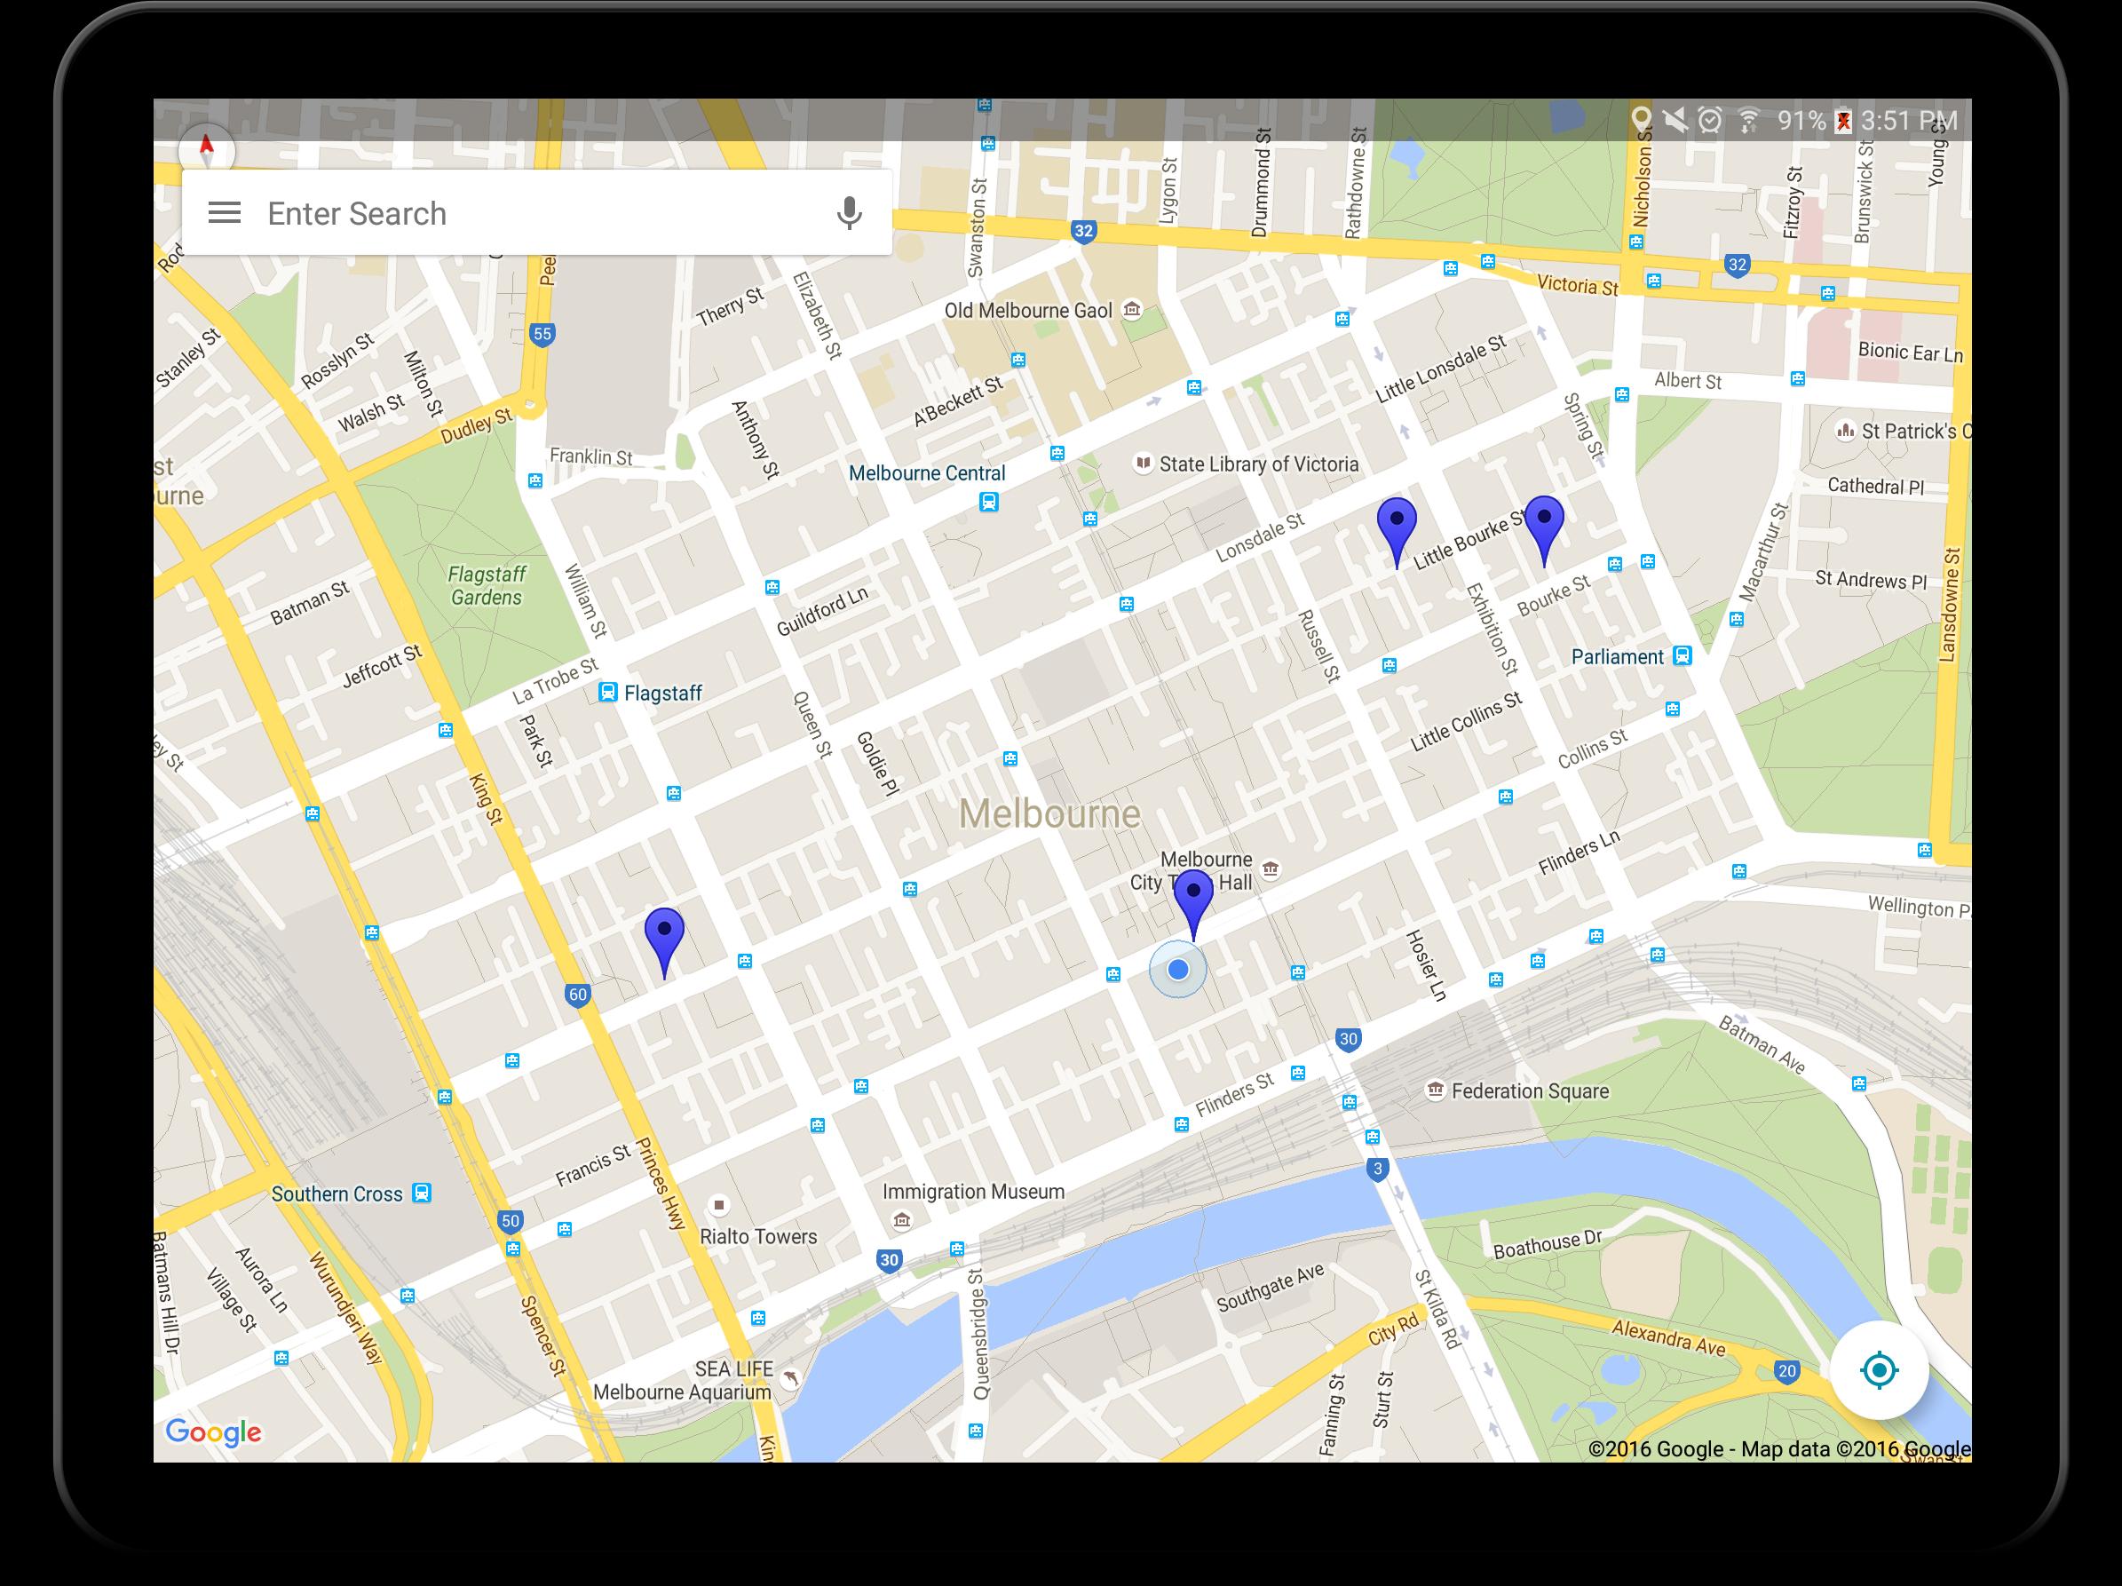Tap the Melbourne city label
Image resolution: width=2122 pixels, height=1586 pixels.
(1049, 813)
